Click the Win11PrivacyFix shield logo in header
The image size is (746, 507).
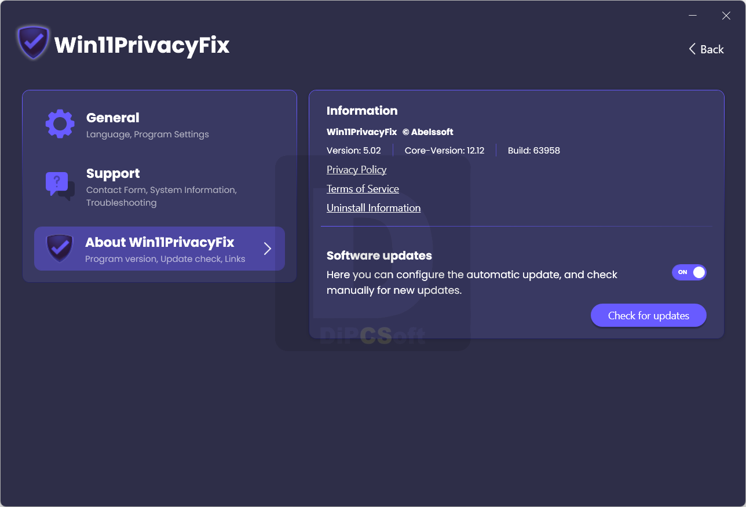[33, 43]
